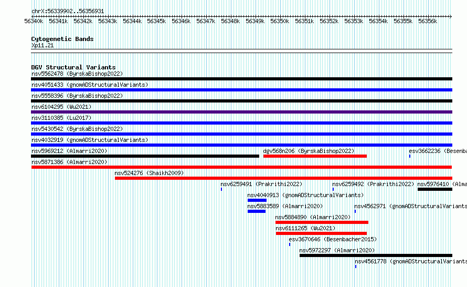Open nsv4040913 (gnomADStructuralVariants) label
Screen dimensions: 467x287
pos(305,195)
